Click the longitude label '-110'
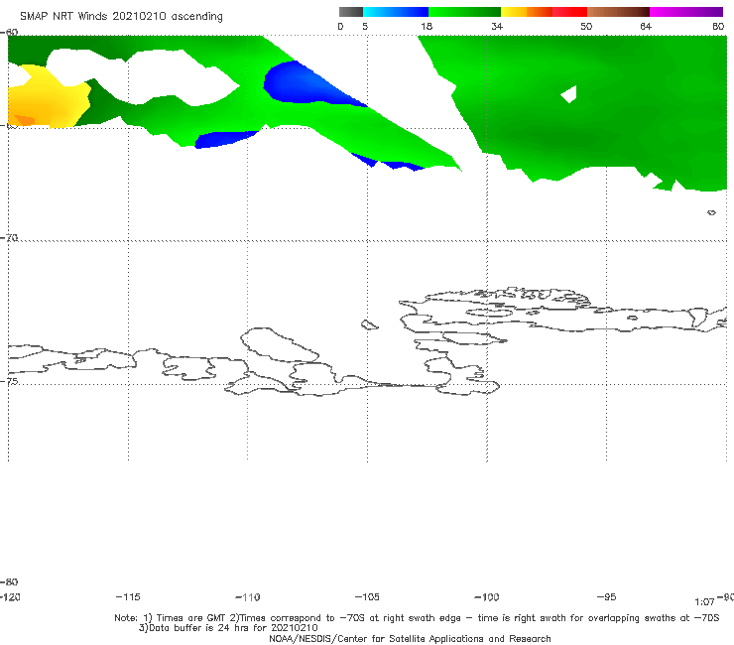Viewport: 734px width, 645px height. pyautogui.click(x=248, y=596)
